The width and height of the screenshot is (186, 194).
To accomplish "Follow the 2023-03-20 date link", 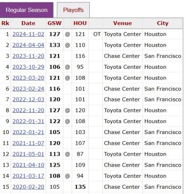I will tap(28, 78).
